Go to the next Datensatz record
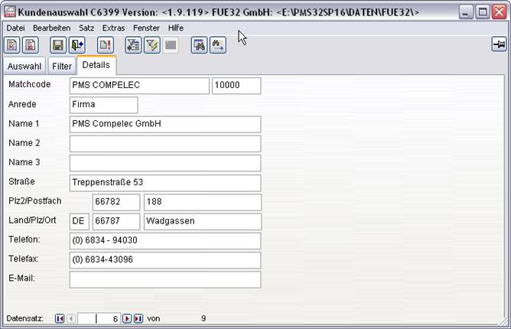 (127, 318)
